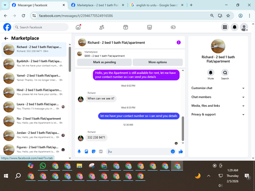The width and height of the screenshot is (255, 191).
Task: Open Richard conversation in chat list
Action: pyautogui.click(x=34, y=49)
